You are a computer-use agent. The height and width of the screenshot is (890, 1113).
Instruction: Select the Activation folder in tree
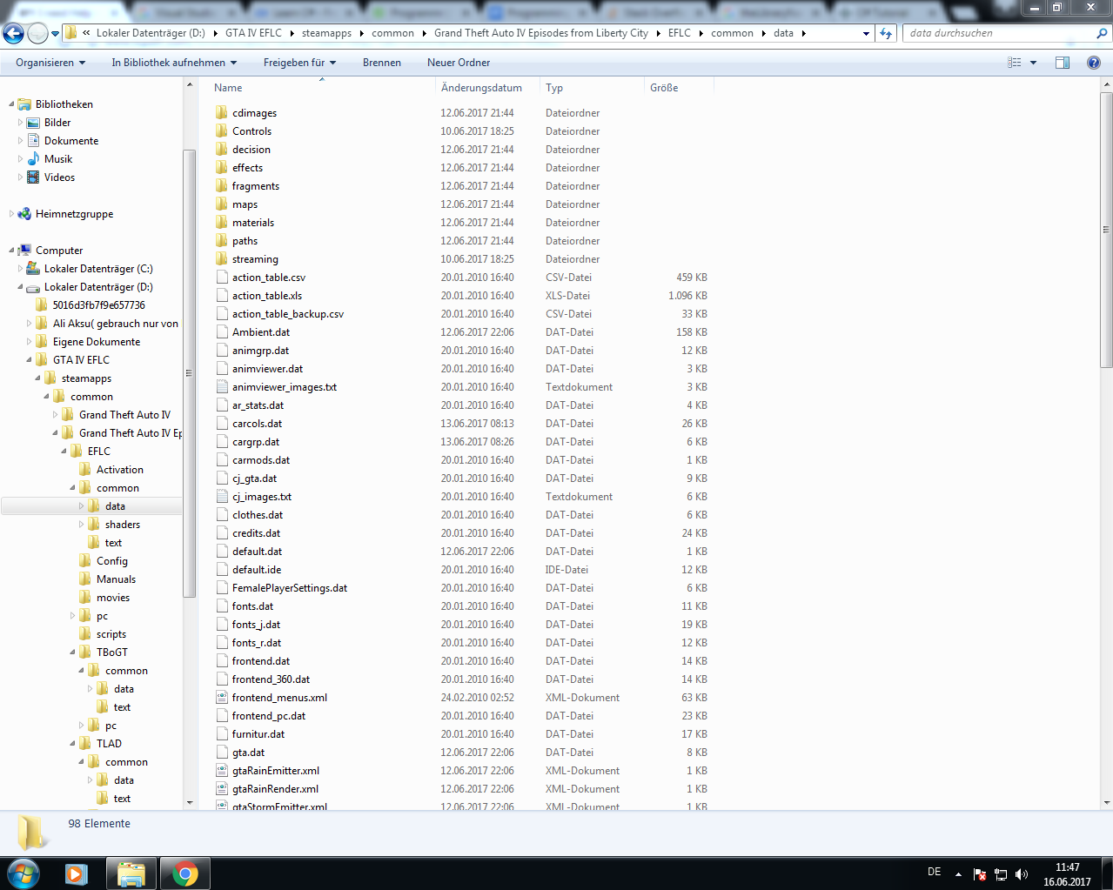[x=120, y=469]
